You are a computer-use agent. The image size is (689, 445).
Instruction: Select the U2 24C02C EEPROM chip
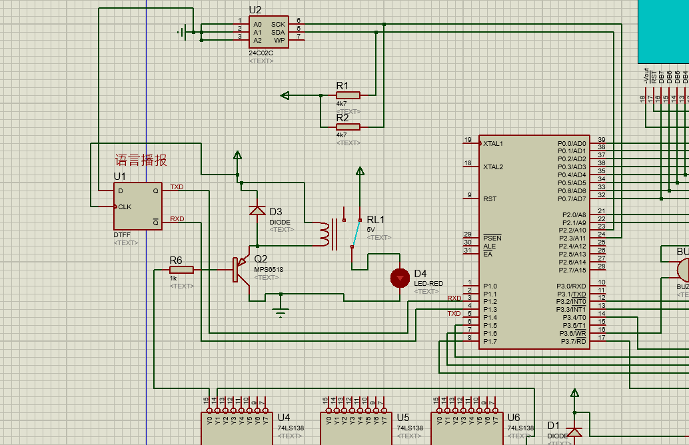(x=269, y=32)
